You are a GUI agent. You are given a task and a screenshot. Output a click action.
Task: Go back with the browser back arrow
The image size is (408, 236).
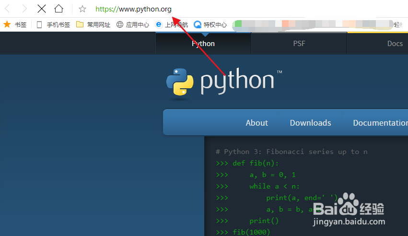(x=7, y=9)
